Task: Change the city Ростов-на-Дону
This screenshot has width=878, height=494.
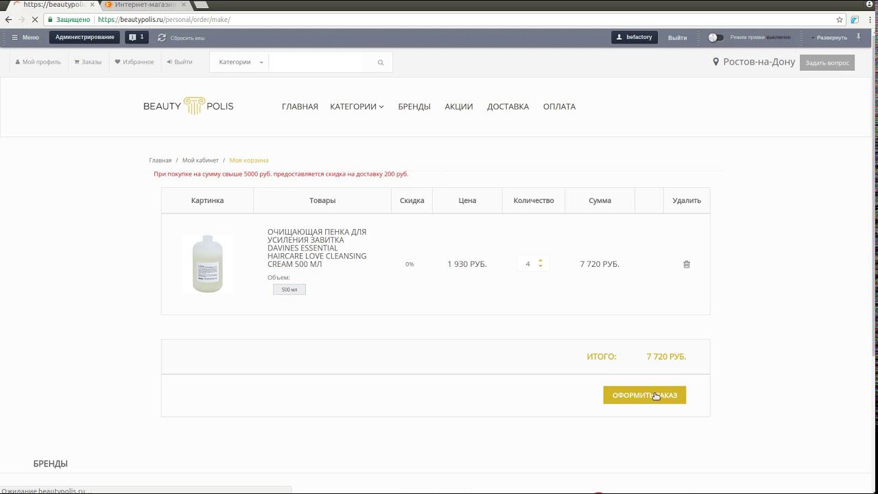Action: [x=754, y=62]
